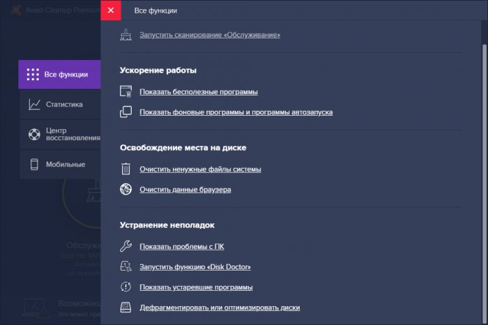Click the useless programs window icon
The image size is (488, 325).
(x=126, y=91)
